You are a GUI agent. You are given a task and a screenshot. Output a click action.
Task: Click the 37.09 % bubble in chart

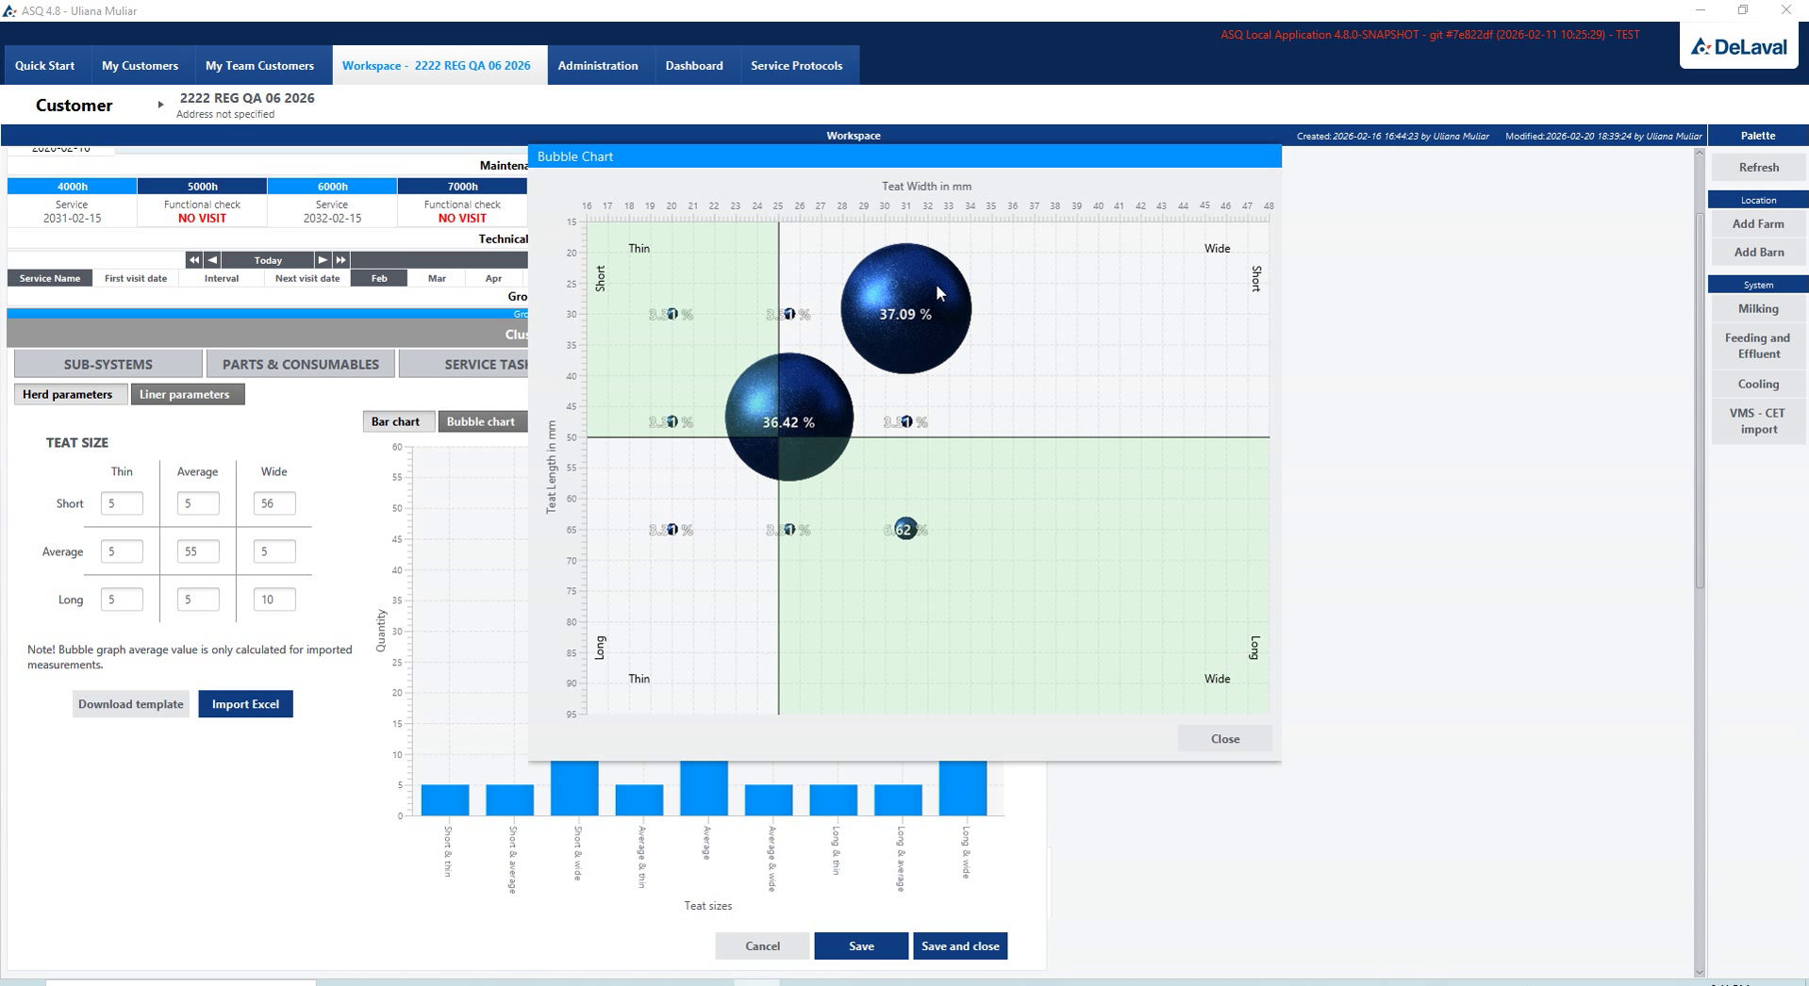(x=905, y=309)
